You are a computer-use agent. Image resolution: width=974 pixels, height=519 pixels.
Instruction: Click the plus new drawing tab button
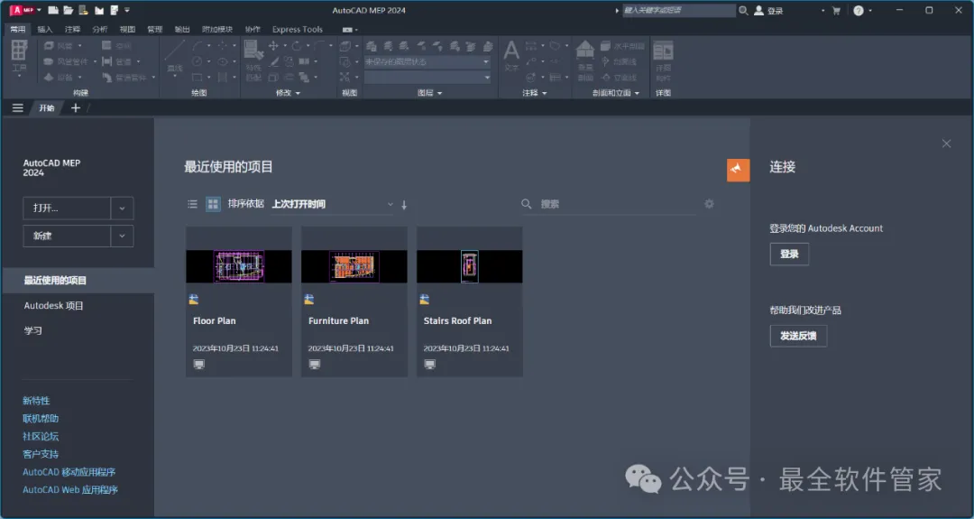pos(76,107)
